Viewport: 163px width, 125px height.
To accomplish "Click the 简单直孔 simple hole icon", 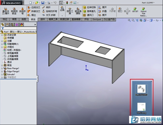I will pos(84,11).
